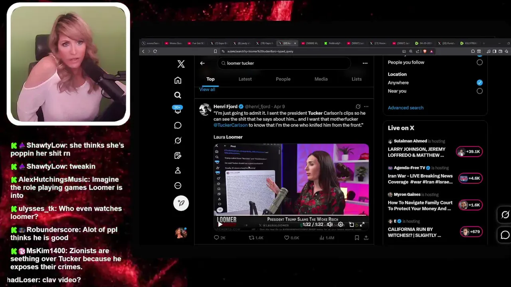The width and height of the screenshot is (511, 287).
Task: Join Family Court live +1.6K listeners
Action: 471,205
